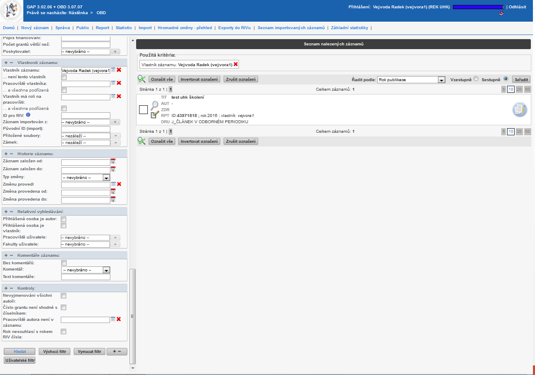Go to Exporty do RIVu
Screen dimensions: 535x375
point(234,28)
